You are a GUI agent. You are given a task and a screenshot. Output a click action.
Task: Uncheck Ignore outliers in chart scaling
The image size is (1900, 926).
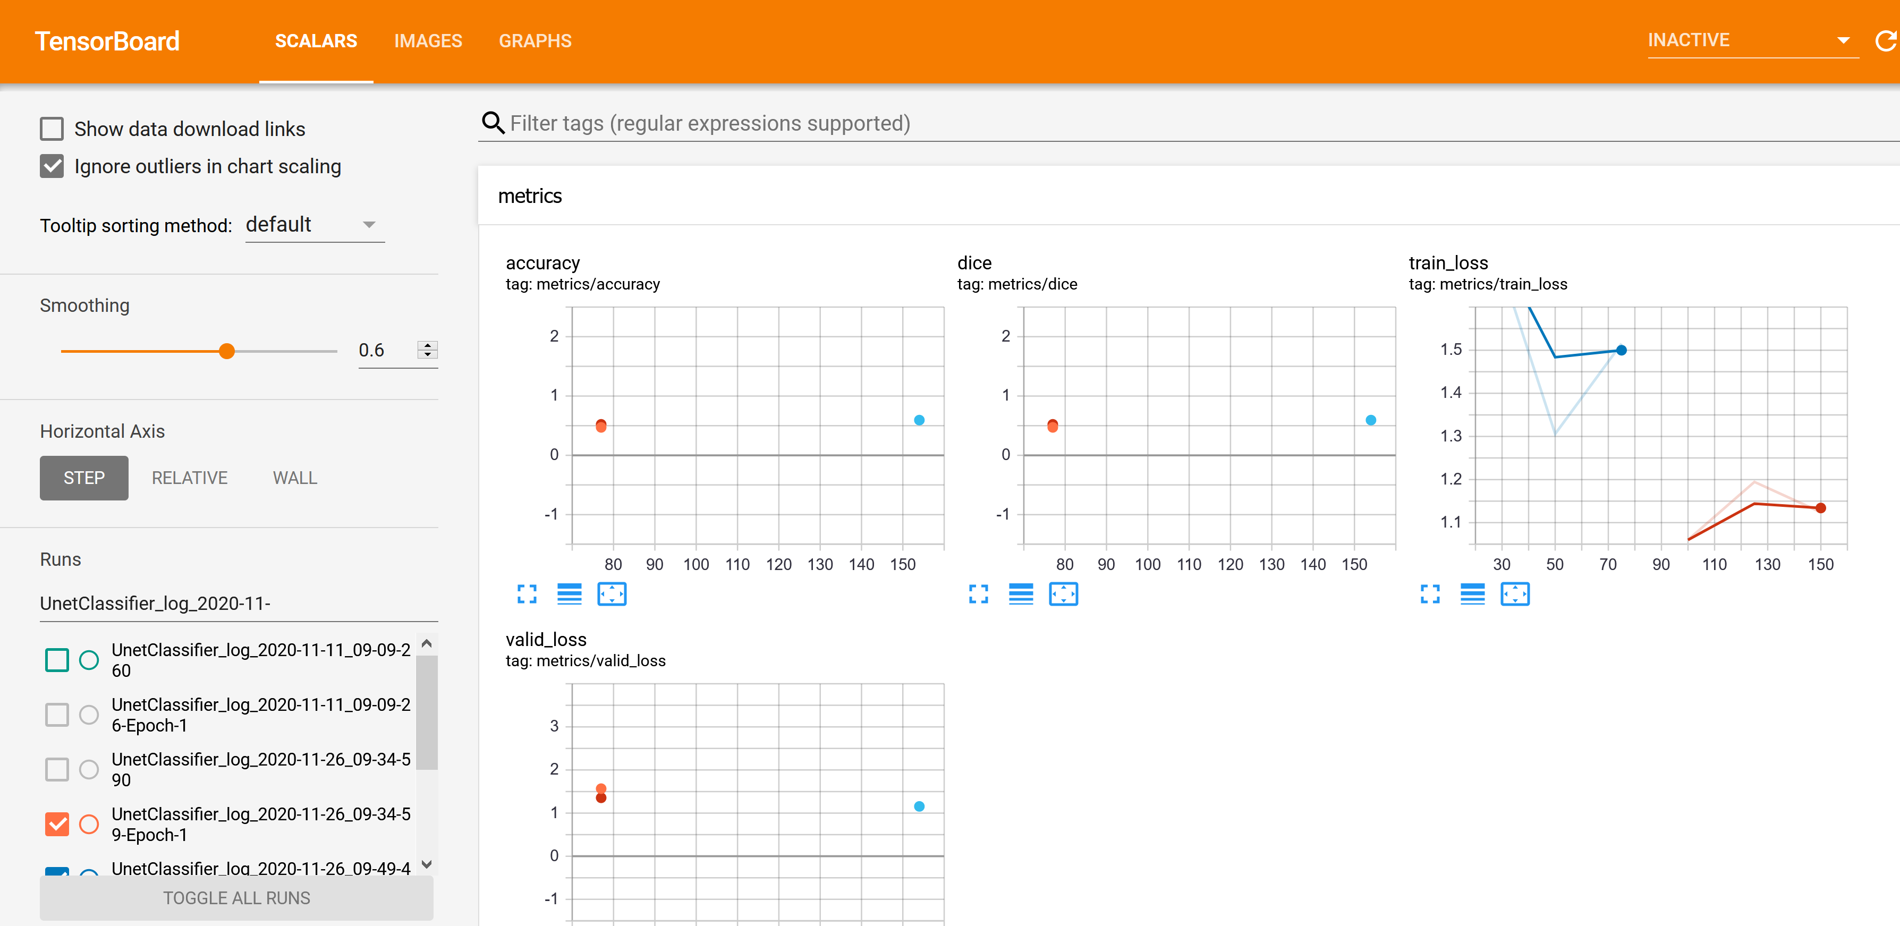52,167
